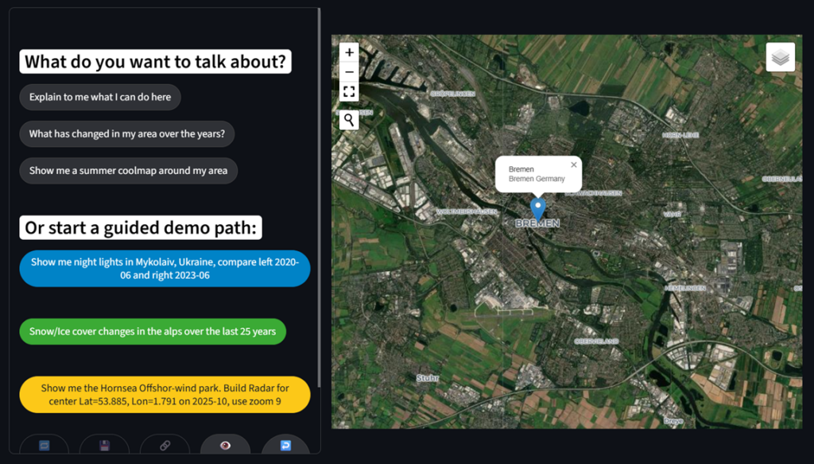This screenshot has width=814, height=464.
Task: Launch the Hornsea offshore wind park demo
Action: 165,395
